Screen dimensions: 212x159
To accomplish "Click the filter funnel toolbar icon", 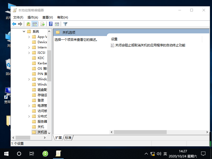I will point(65,24).
